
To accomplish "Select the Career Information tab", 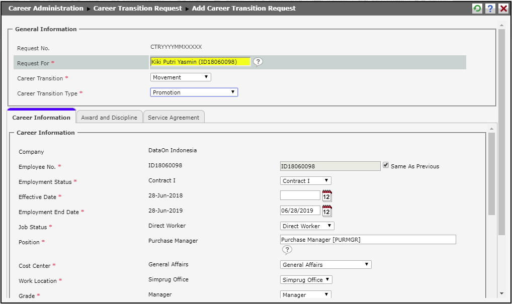I will (x=41, y=118).
